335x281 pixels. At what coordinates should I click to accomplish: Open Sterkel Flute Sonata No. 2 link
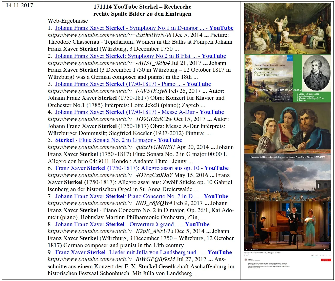119,140
